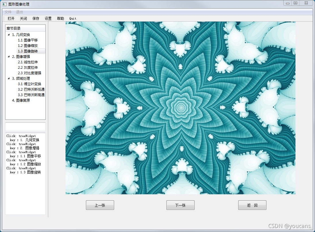Select tree item 2. 图像增强
This screenshot has height=232, width=315.
click(x=21, y=57)
